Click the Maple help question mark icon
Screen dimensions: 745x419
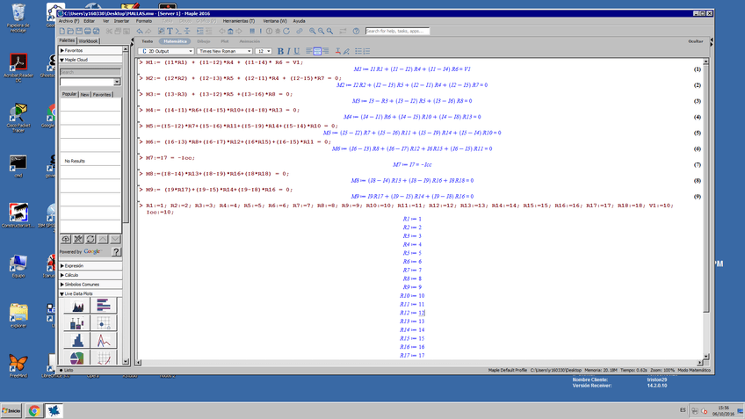pyautogui.click(x=358, y=31)
